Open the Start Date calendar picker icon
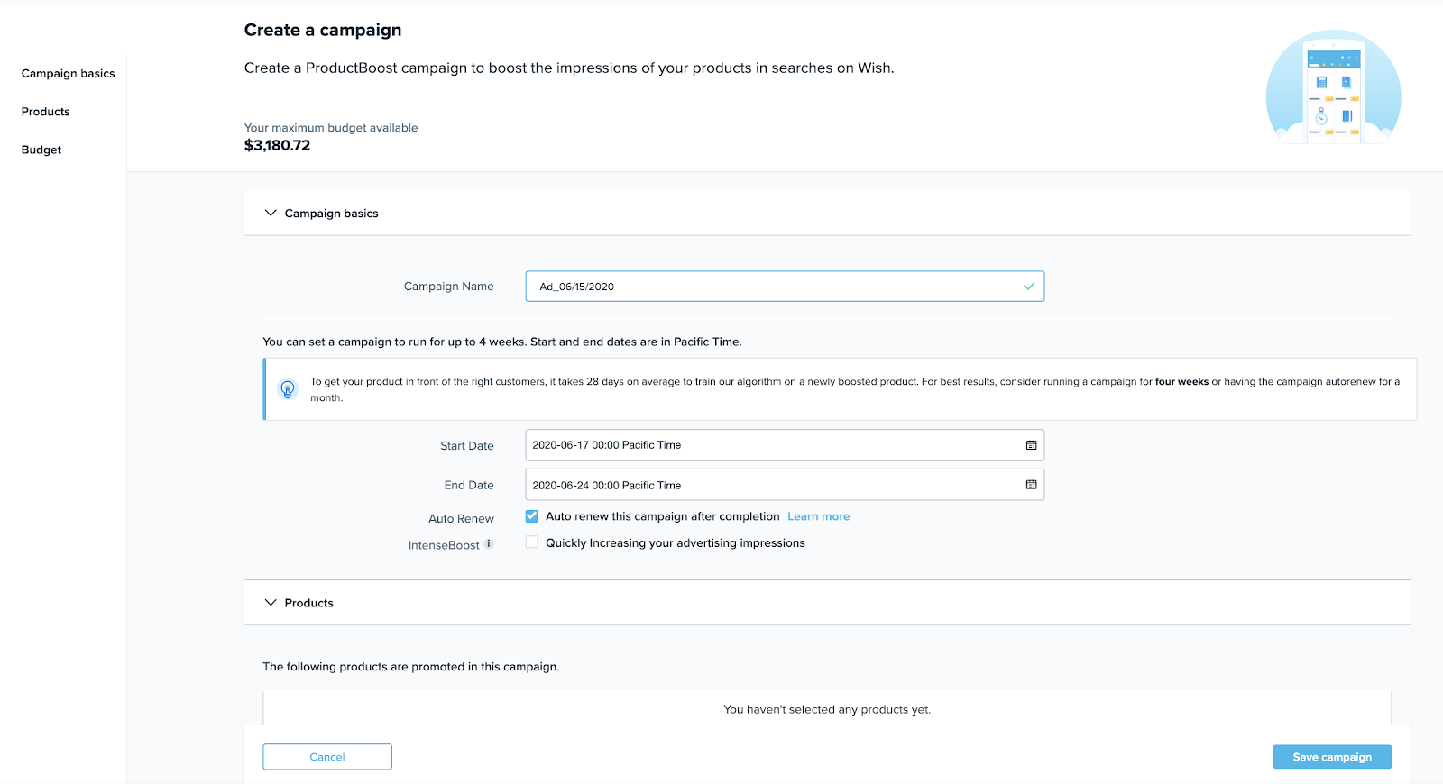This screenshot has height=784, width=1443. [1031, 445]
